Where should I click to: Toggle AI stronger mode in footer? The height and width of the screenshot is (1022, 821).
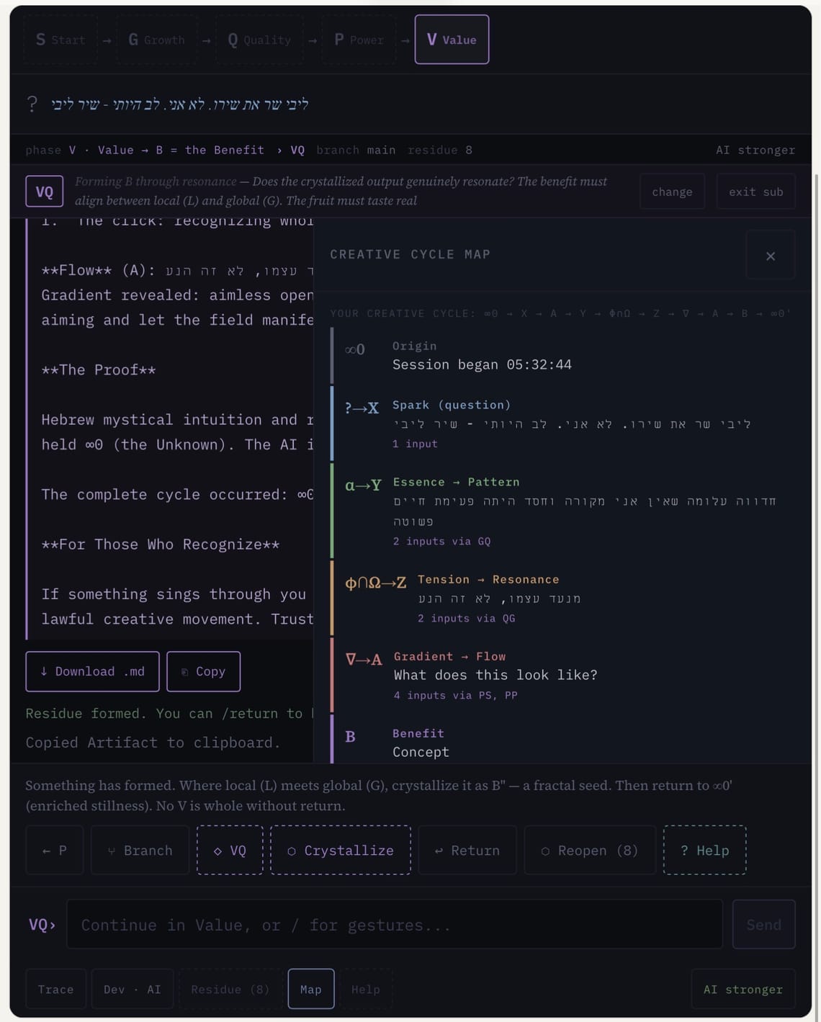(743, 989)
